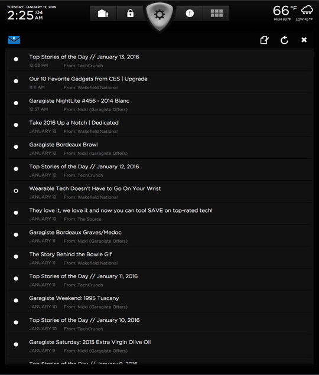
Task: Click the Tuesday, January 12, 2016 date
Action: coord(31,7)
